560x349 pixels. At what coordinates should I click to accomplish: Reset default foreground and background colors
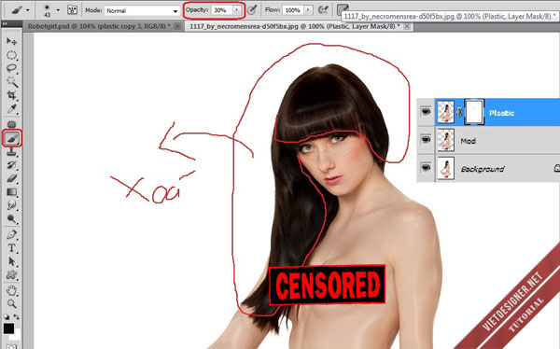(x=7, y=316)
